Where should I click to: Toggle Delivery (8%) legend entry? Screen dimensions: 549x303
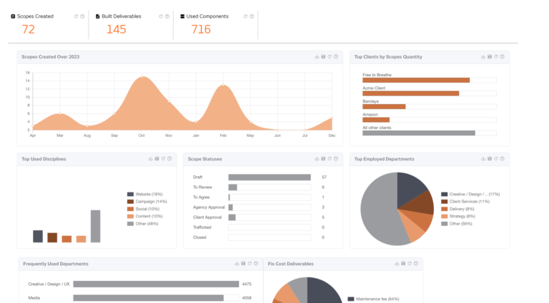click(457, 209)
